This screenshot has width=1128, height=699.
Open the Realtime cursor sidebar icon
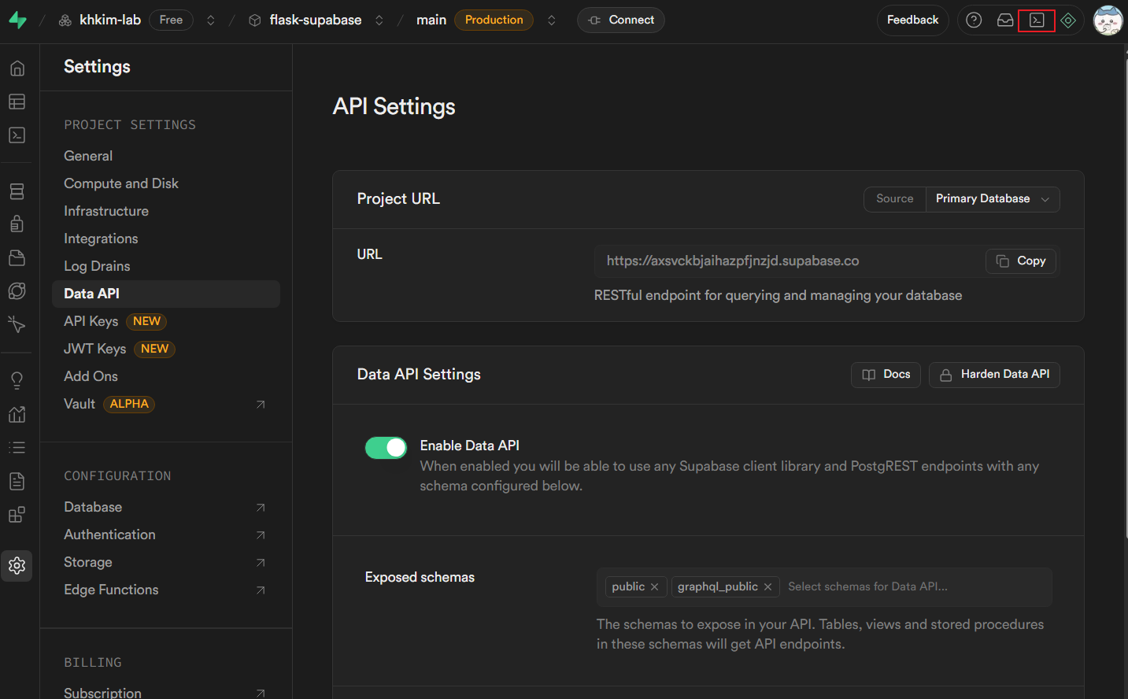(x=17, y=324)
